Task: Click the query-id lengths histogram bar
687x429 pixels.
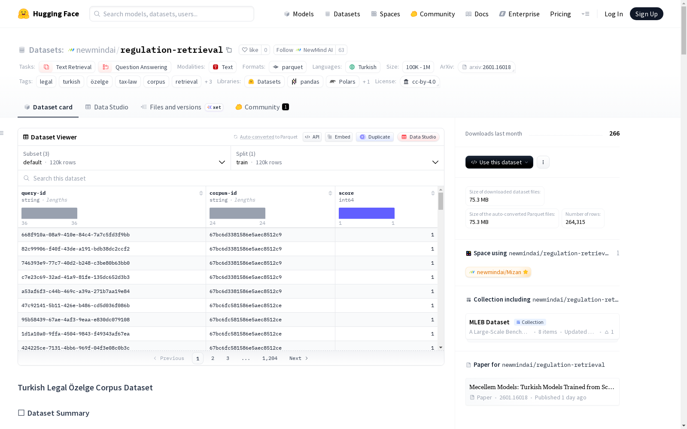Action: [49, 213]
